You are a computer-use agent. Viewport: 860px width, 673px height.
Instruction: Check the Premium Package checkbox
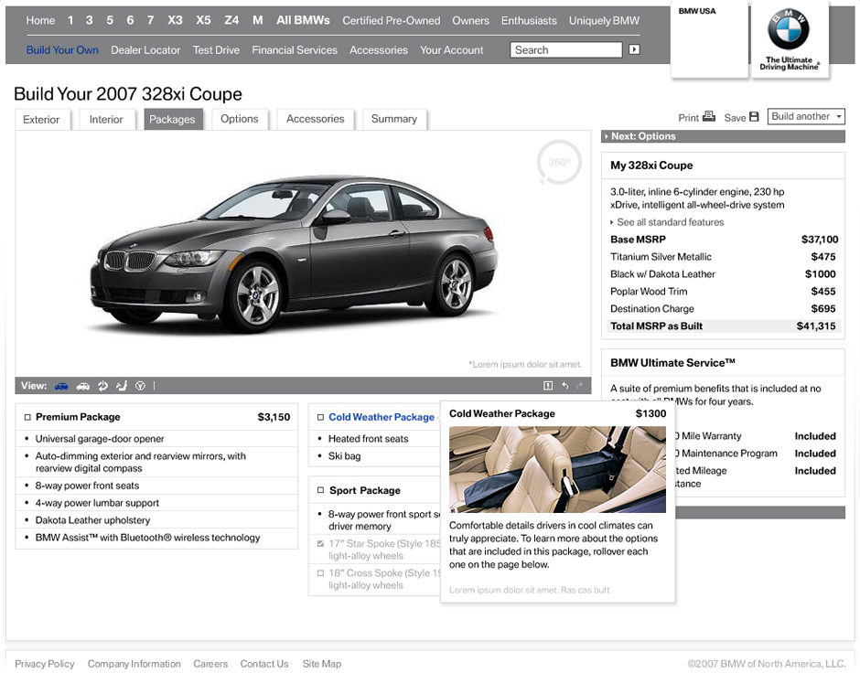[x=27, y=418]
